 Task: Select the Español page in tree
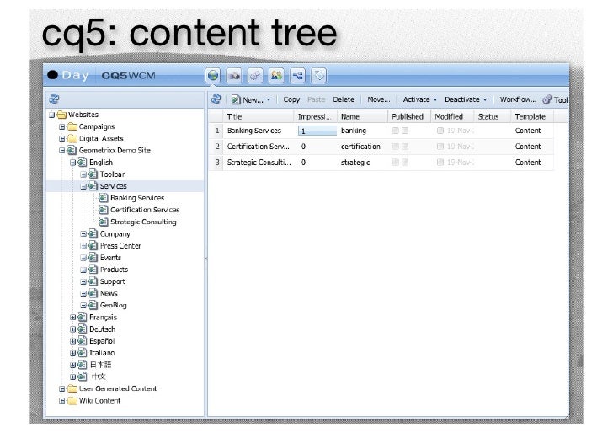click(102, 341)
